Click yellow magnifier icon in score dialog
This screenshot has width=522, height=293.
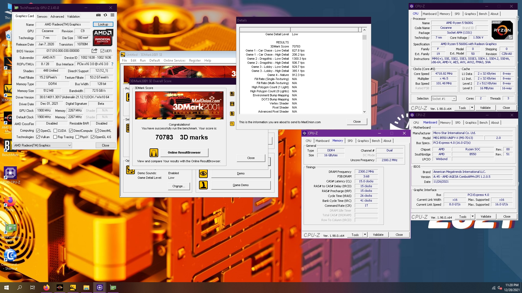point(232,124)
